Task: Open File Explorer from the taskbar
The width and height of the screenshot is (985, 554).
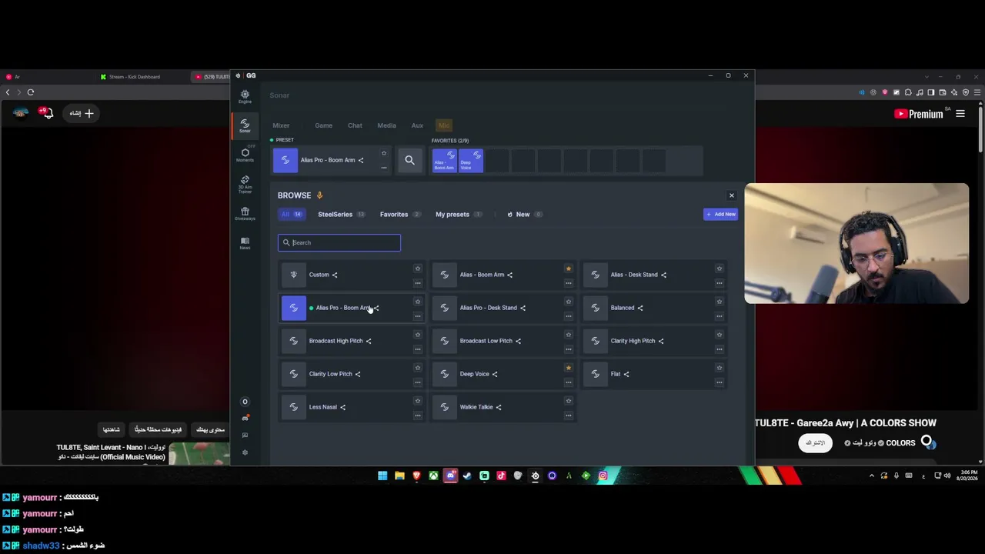Action: (x=399, y=476)
